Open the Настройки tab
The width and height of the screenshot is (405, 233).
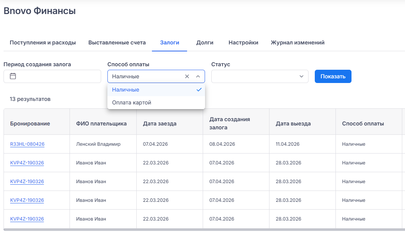tap(243, 42)
